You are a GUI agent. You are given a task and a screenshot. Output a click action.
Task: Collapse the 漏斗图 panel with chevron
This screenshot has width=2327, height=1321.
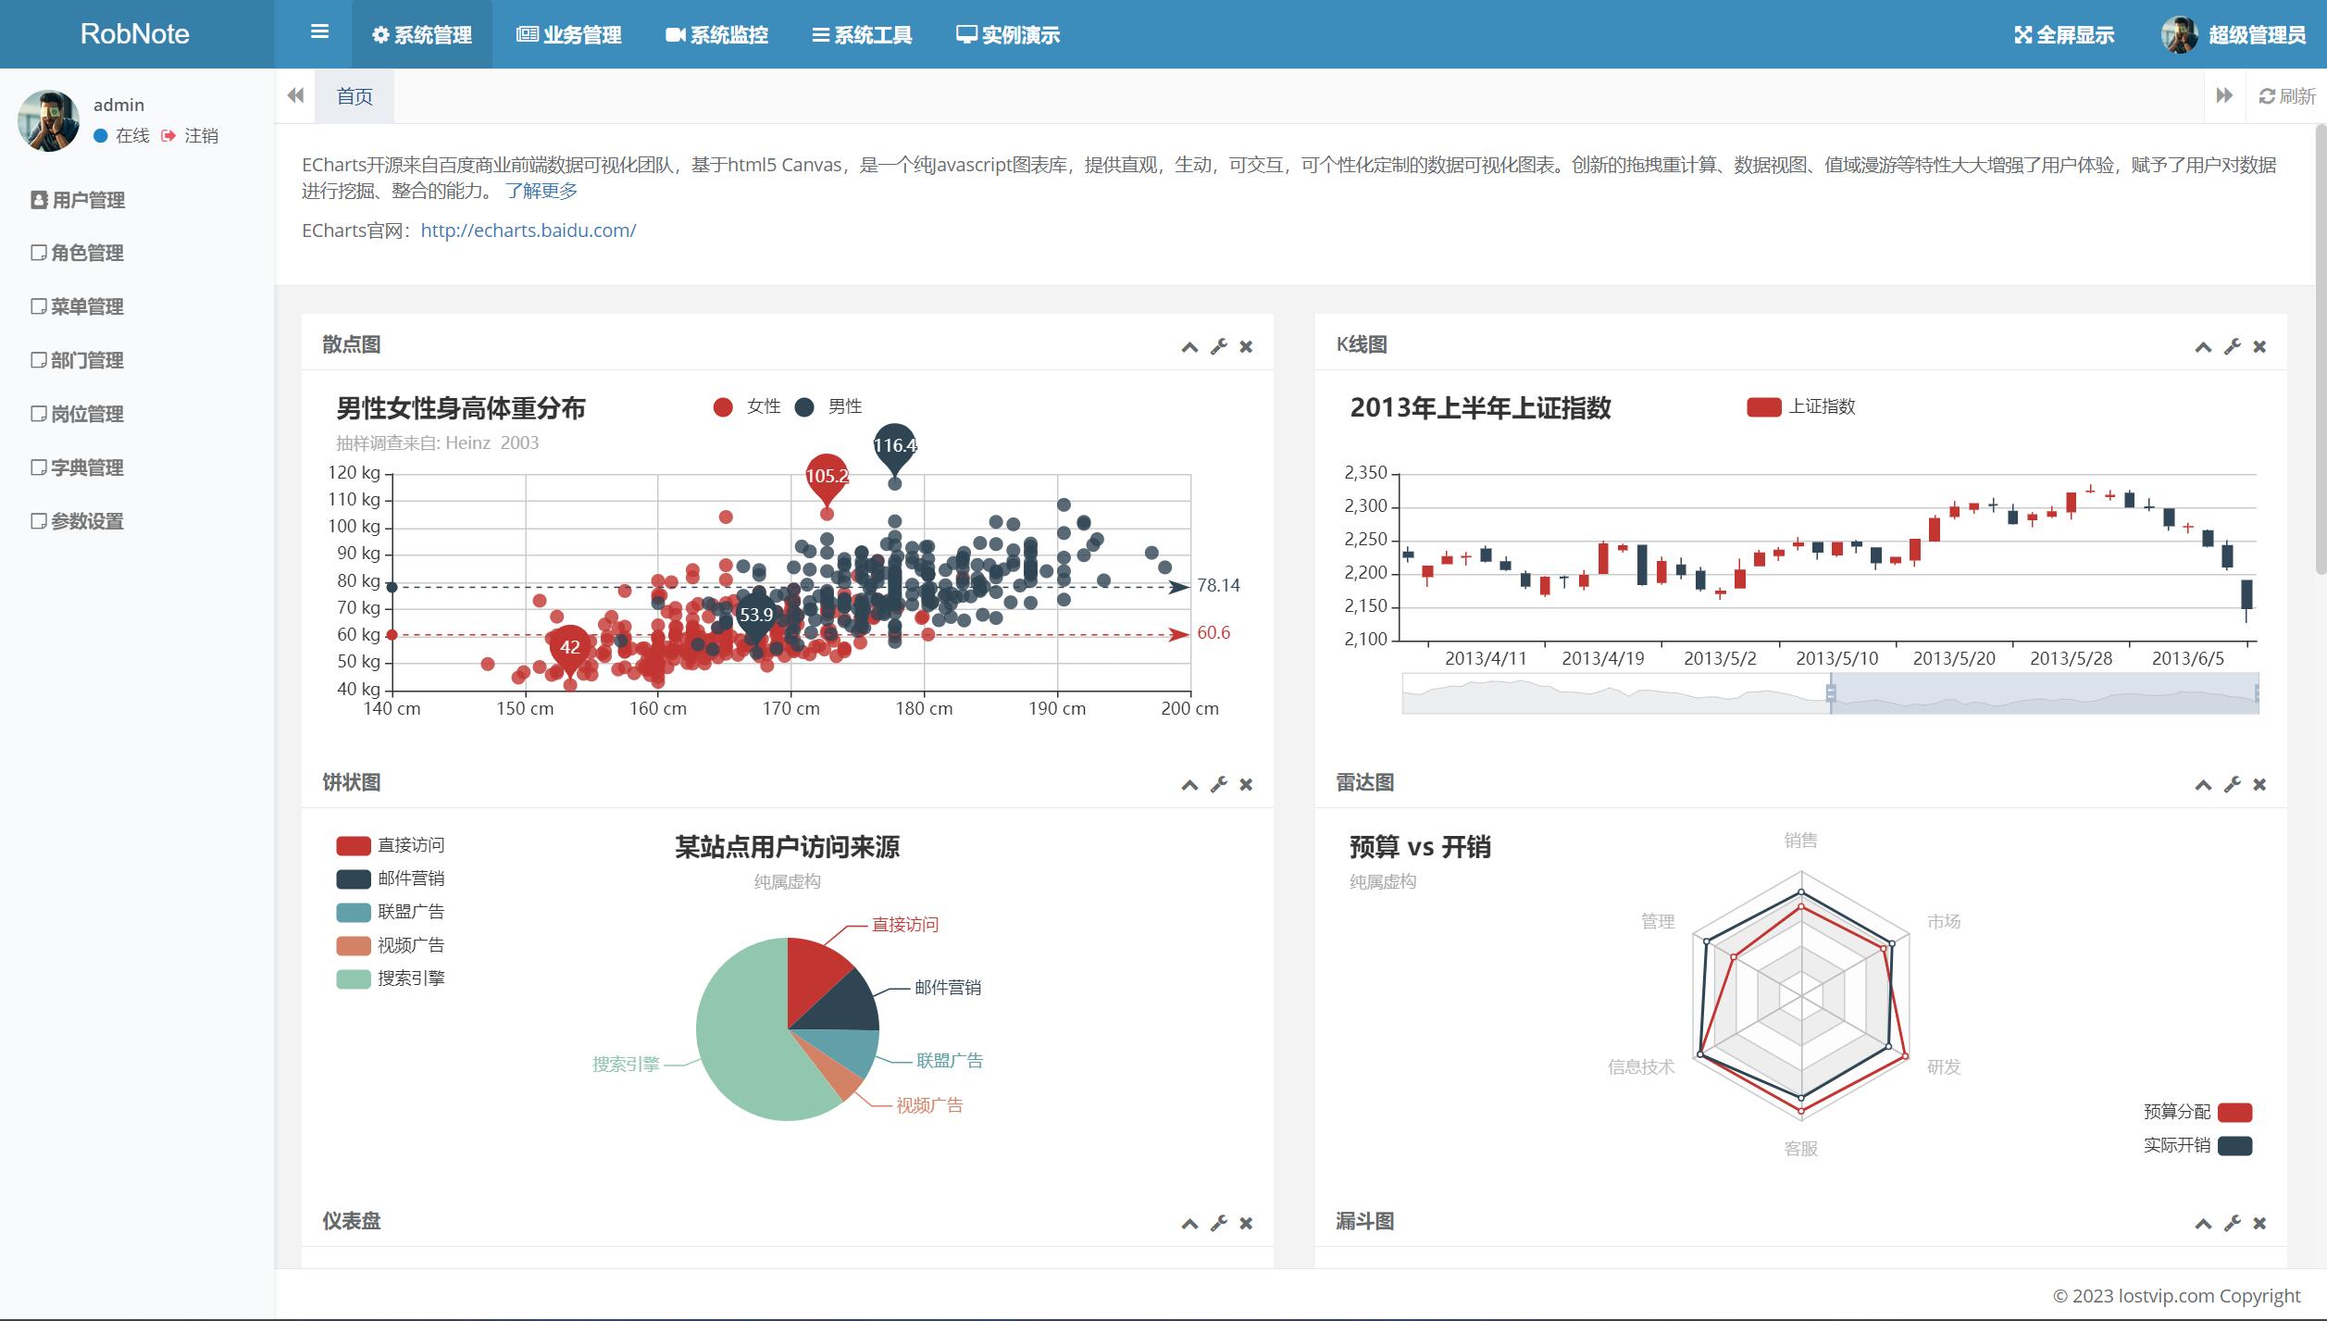(2203, 1224)
